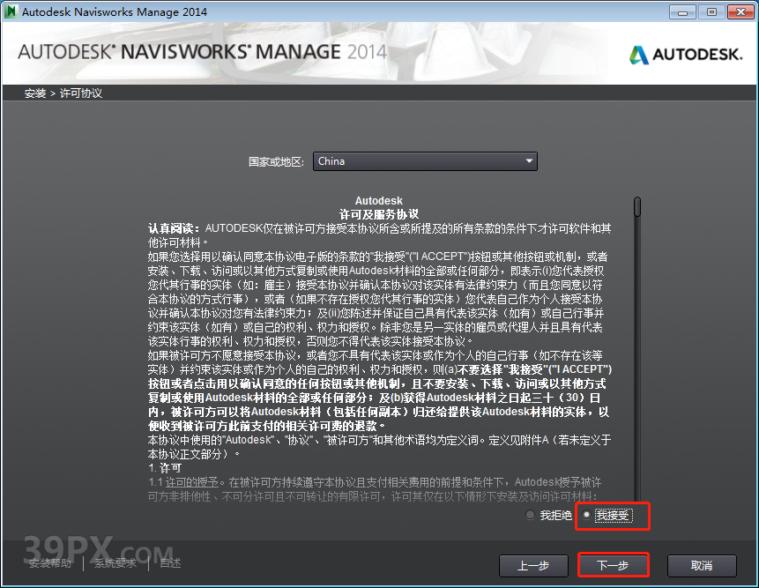Click the 取消 (Cancel) button
This screenshot has width=759, height=588.
tap(701, 566)
